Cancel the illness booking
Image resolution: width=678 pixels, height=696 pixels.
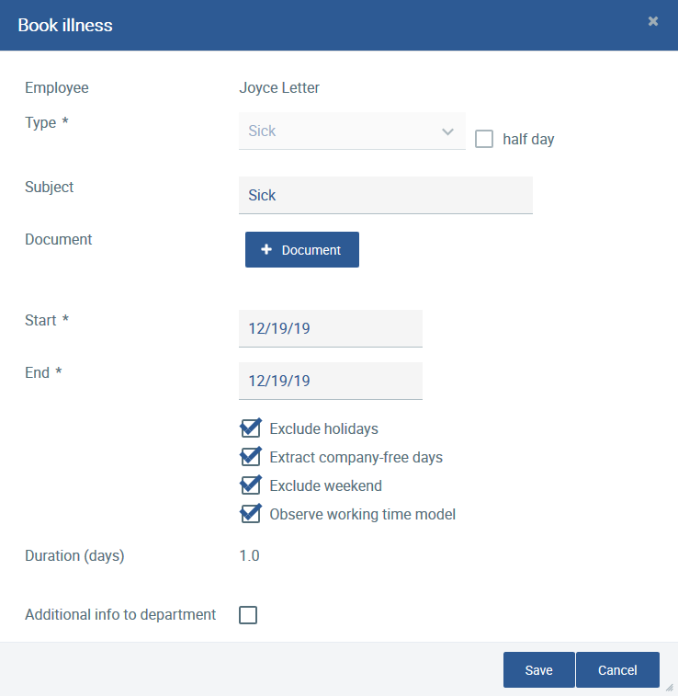[x=617, y=670]
